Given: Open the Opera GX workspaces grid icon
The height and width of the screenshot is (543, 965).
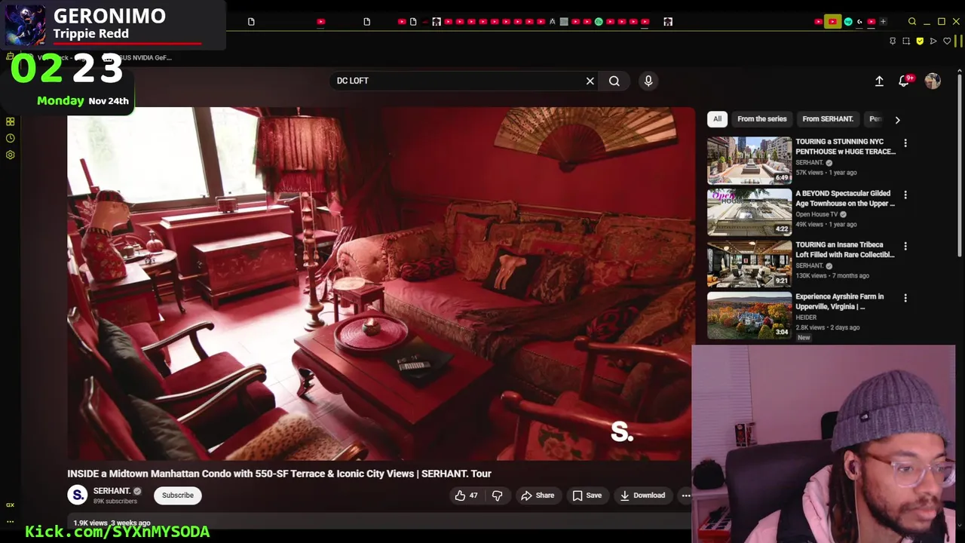Looking at the screenshot, I should (x=10, y=121).
